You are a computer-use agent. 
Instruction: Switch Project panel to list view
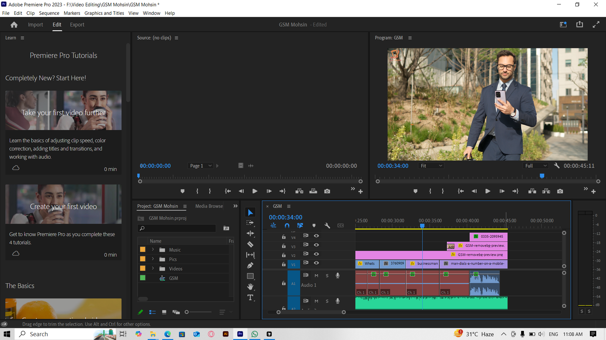(152, 312)
